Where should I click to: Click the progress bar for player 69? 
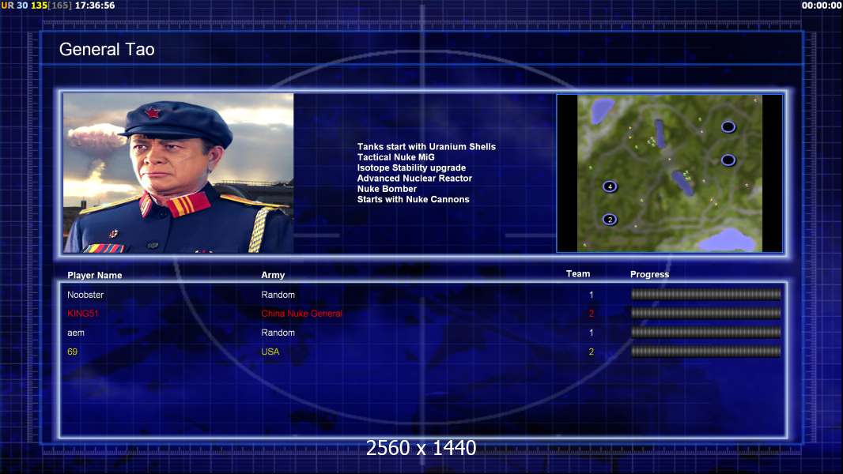tap(705, 352)
